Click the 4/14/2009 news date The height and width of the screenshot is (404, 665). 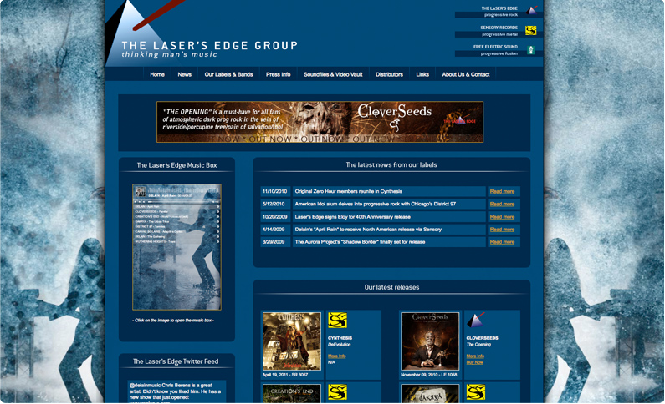(x=274, y=230)
